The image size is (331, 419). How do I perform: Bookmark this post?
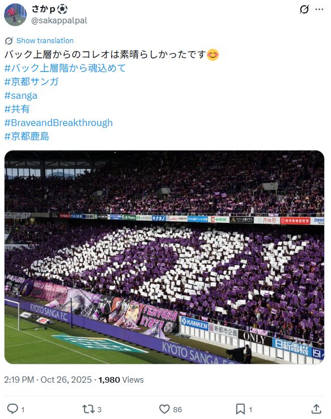240,409
